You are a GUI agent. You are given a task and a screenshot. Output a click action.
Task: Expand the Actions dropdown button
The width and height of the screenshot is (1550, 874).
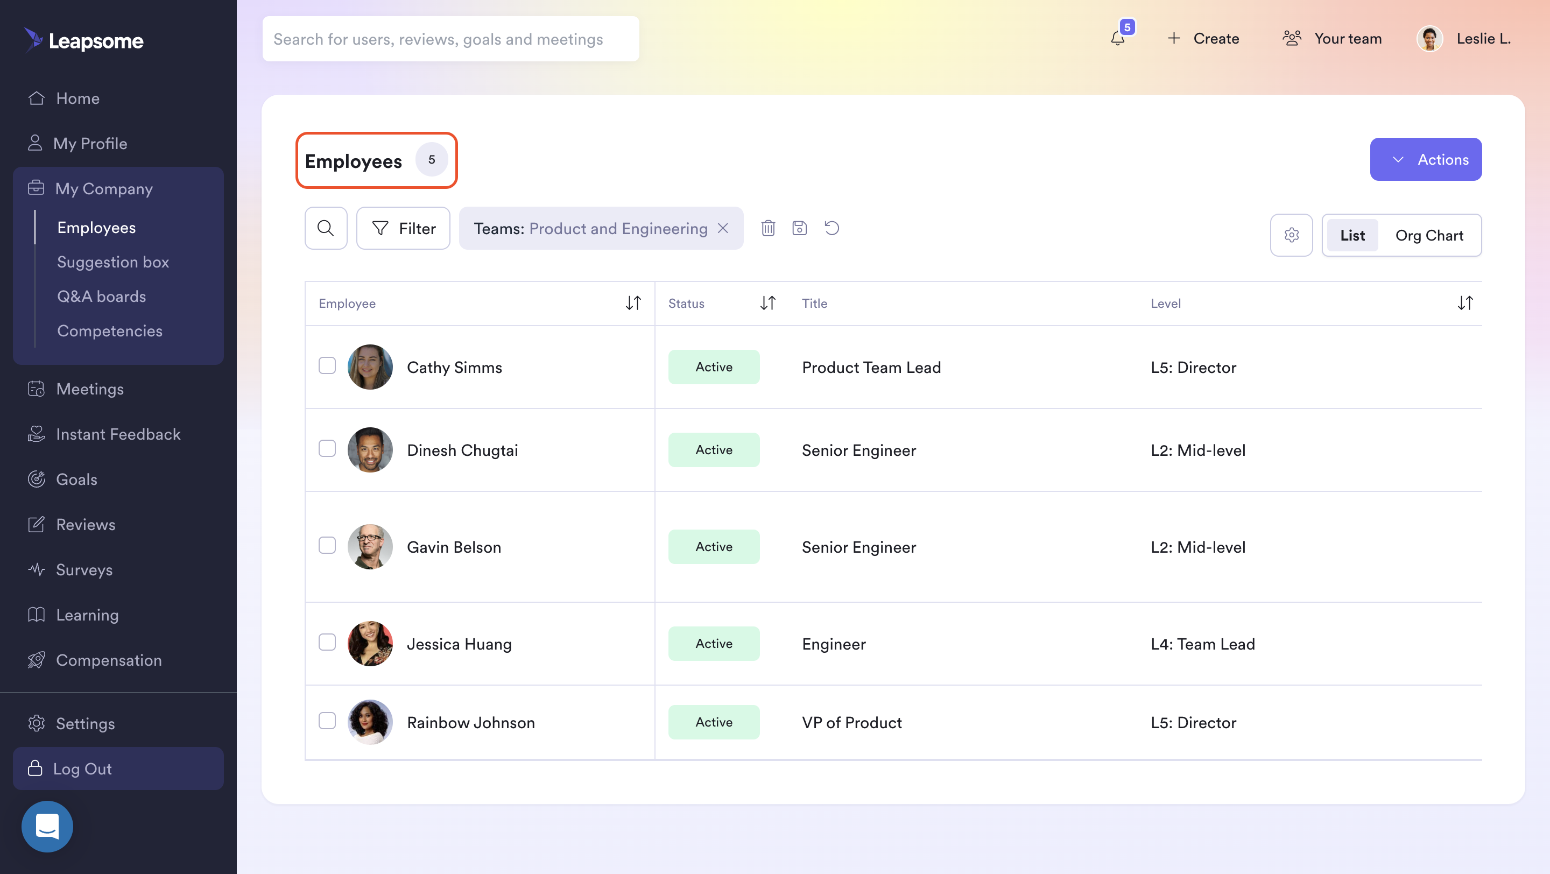(x=1426, y=159)
